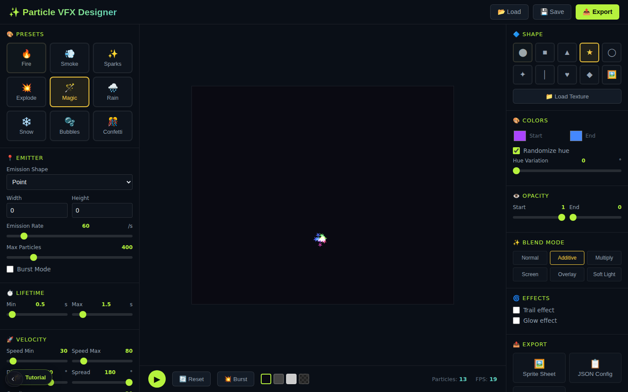Click the emitter Width input field
The height and width of the screenshot is (392, 628).
(x=37, y=210)
